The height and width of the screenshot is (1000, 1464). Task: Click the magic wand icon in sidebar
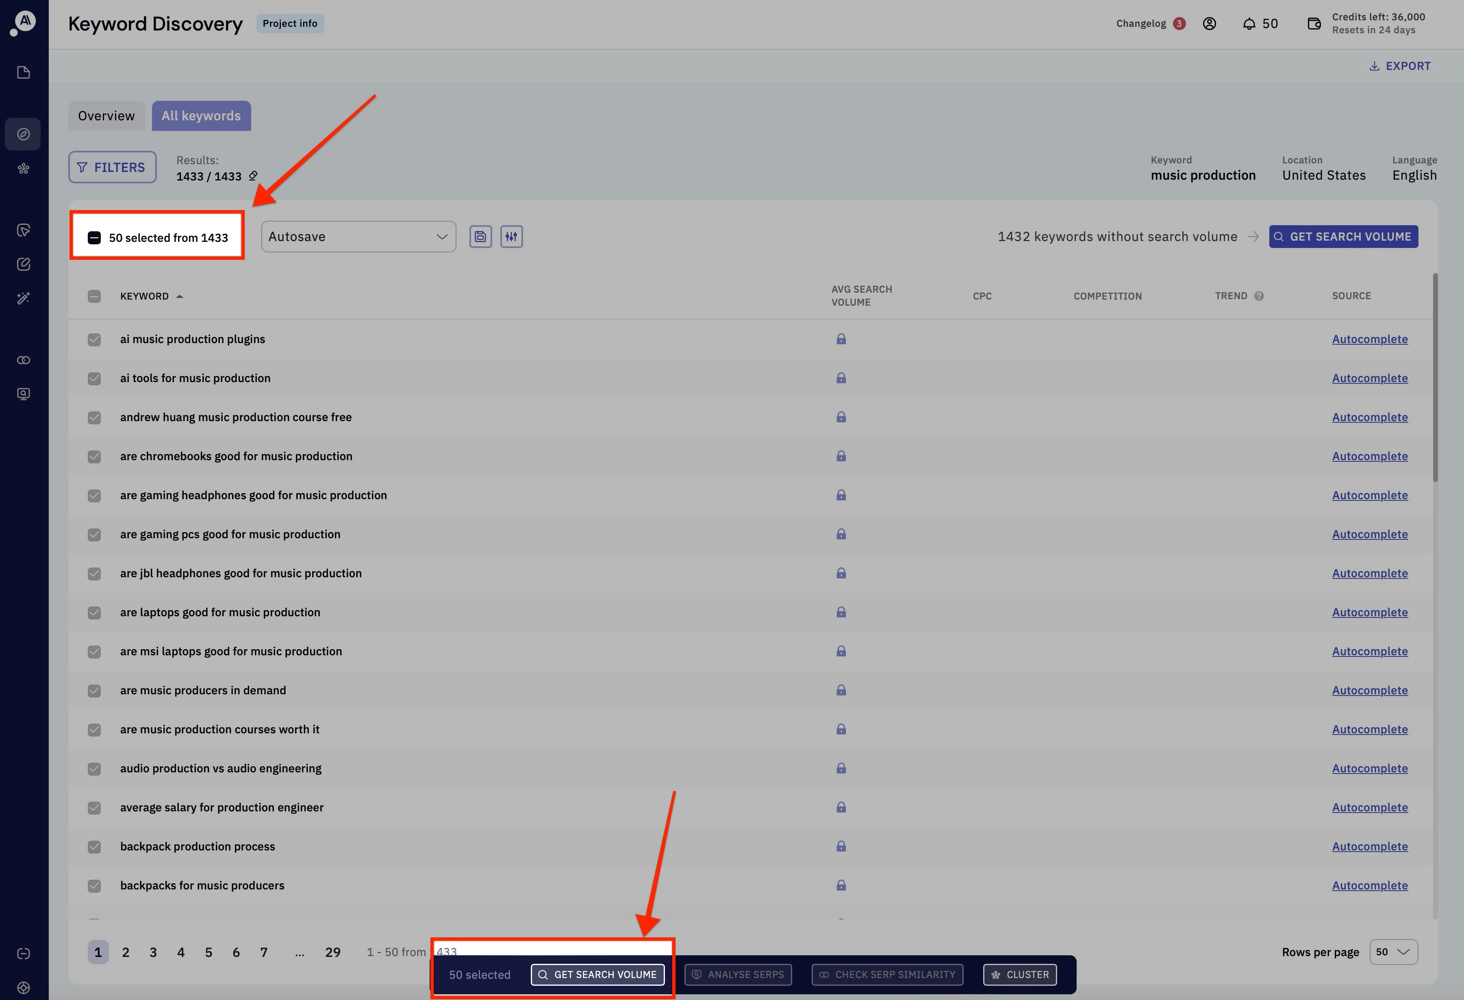coord(23,298)
